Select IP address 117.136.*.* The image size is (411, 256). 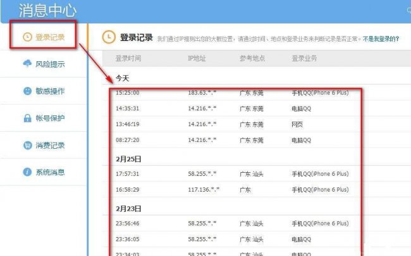pos(204,189)
